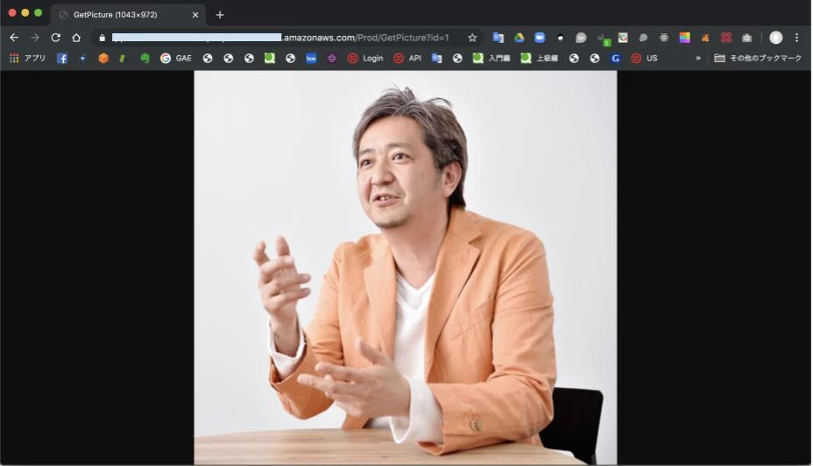Open the Zoom extension
The width and height of the screenshot is (813, 466).
pyautogui.click(x=540, y=38)
